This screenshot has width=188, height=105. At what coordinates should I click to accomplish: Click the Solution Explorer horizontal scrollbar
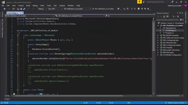tap(169, 96)
